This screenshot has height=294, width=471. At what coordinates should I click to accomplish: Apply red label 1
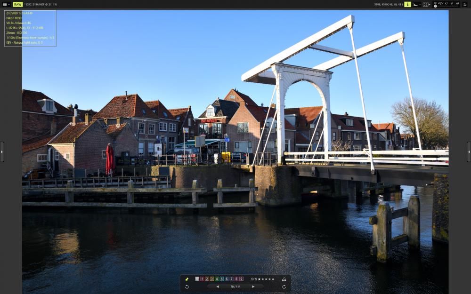click(202, 278)
